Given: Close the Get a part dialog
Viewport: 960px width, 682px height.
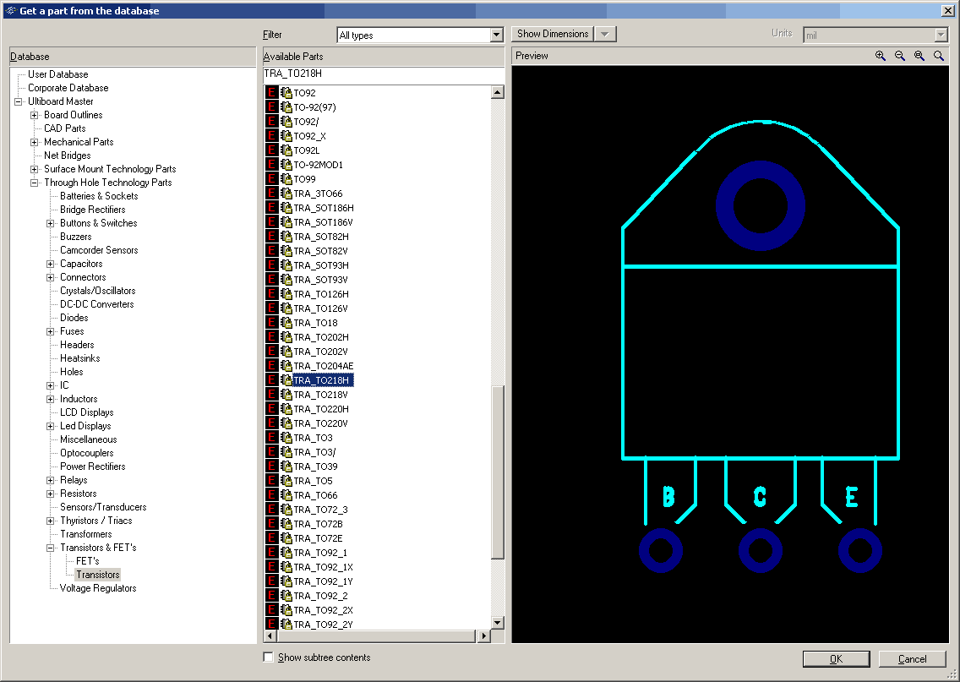Looking at the screenshot, I should coord(946,10).
